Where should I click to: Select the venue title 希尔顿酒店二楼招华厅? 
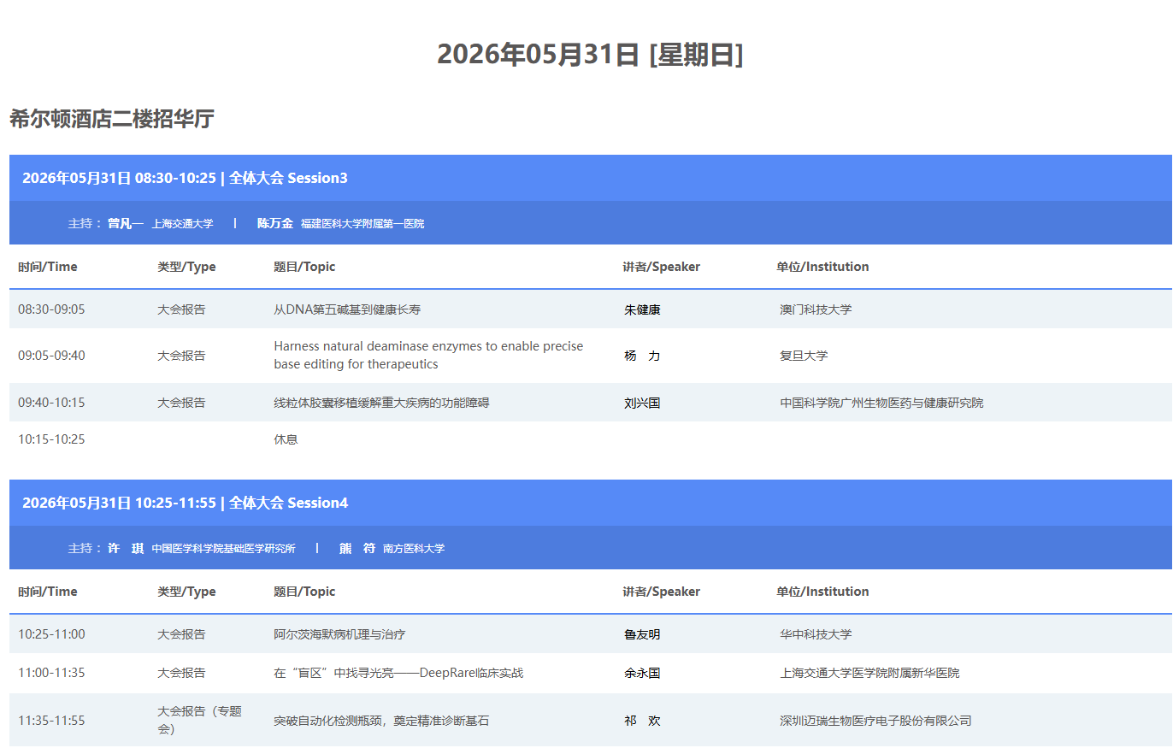(x=112, y=119)
